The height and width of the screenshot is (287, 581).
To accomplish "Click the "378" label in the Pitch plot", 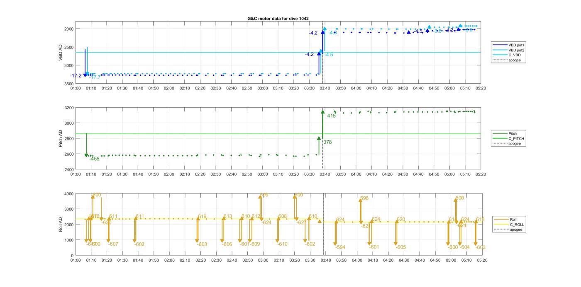I will [x=327, y=142].
